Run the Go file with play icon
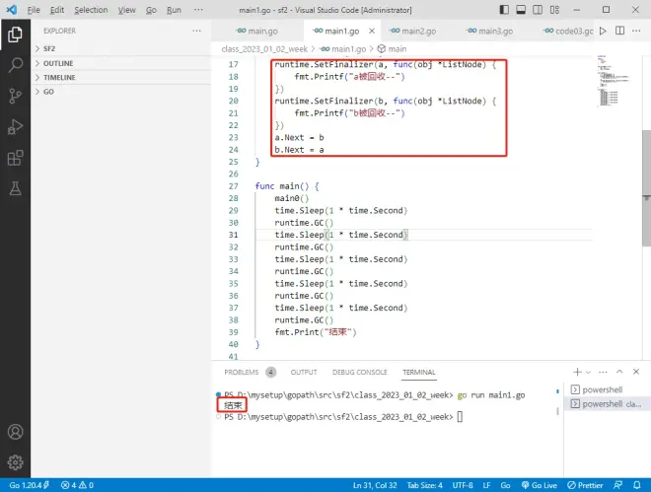 [603, 31]
